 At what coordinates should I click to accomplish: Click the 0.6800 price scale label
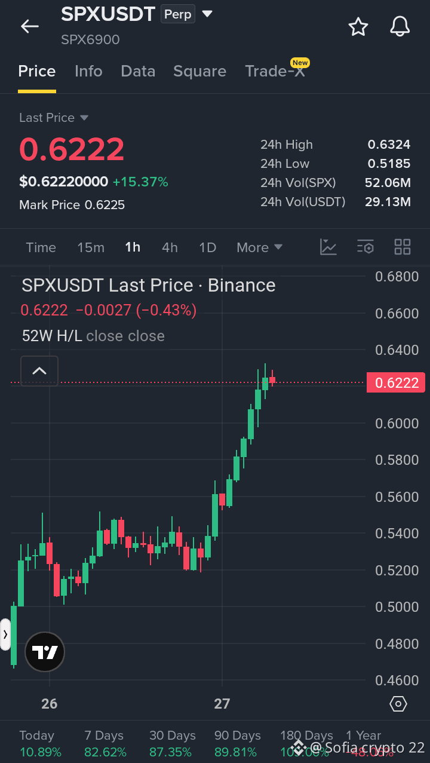point(397,277)
